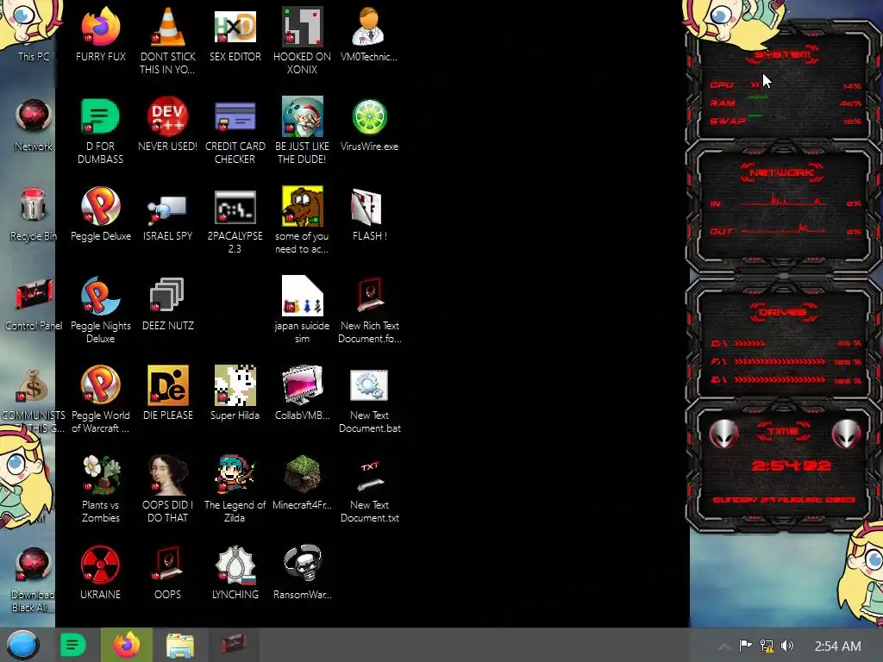
Task: Select the Peggle World of Warcraft shortcut
Action: pyautogui.click(x=100, y=399)
